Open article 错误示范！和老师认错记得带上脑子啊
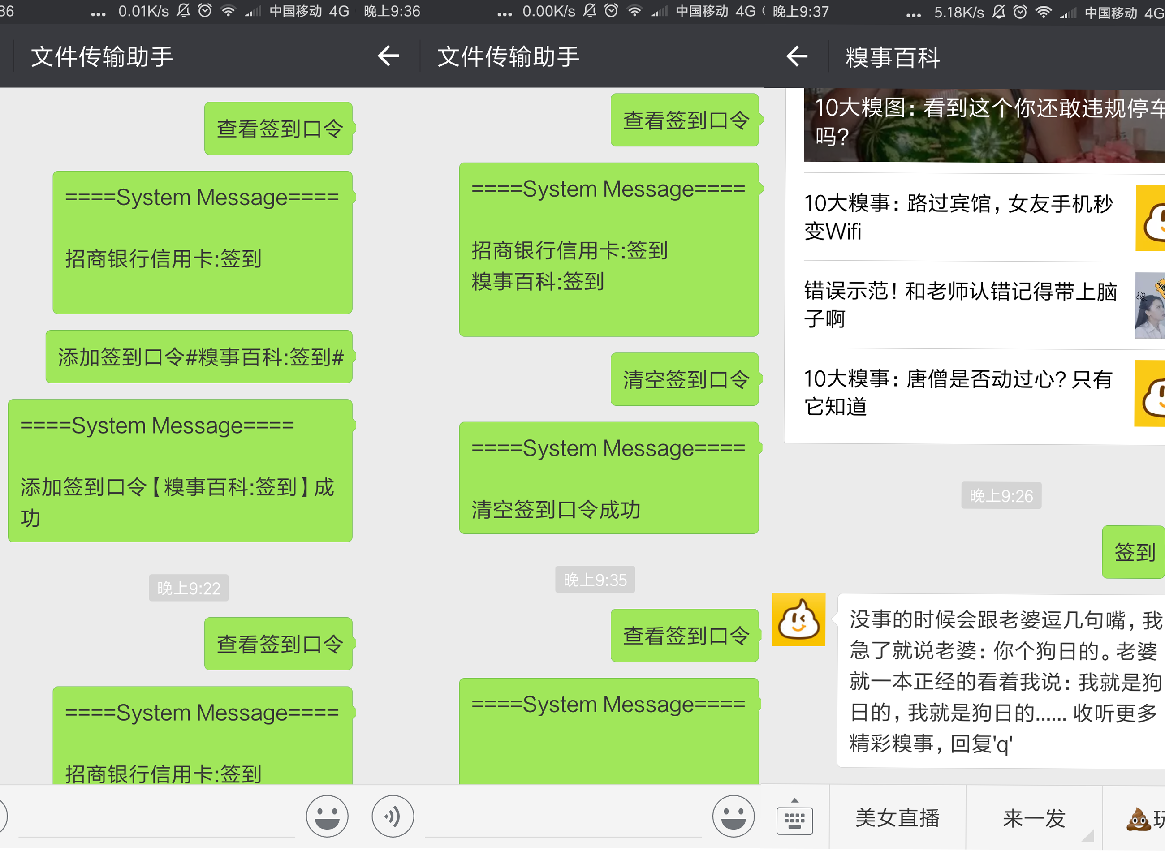The width and height of the screenshot is (1165, 851). pos(953,305)
